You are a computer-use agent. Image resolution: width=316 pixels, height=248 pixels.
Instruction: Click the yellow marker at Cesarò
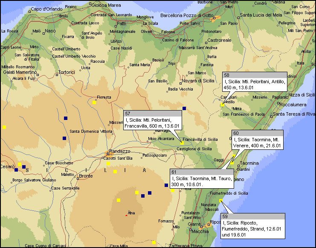coord(19,164)
